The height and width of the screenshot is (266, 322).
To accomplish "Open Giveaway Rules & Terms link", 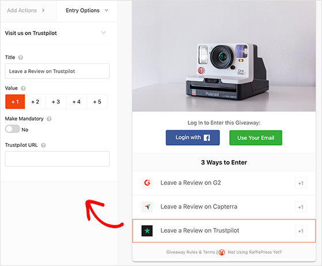I will point(191,252).
